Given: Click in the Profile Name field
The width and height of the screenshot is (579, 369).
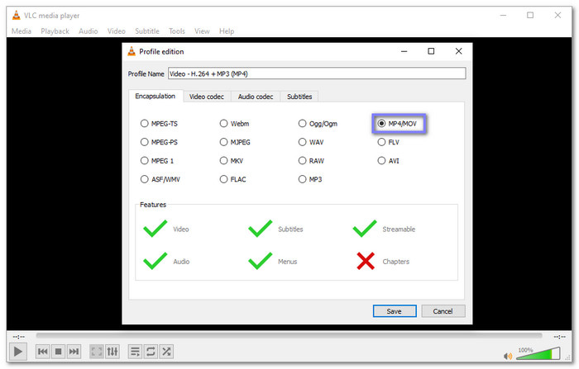Looking at the screenshot, I should (x=317, y=73).
